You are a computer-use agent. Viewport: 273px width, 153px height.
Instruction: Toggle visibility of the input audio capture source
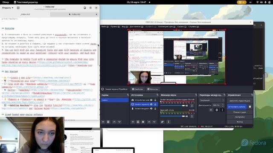[x=151, y=108]
